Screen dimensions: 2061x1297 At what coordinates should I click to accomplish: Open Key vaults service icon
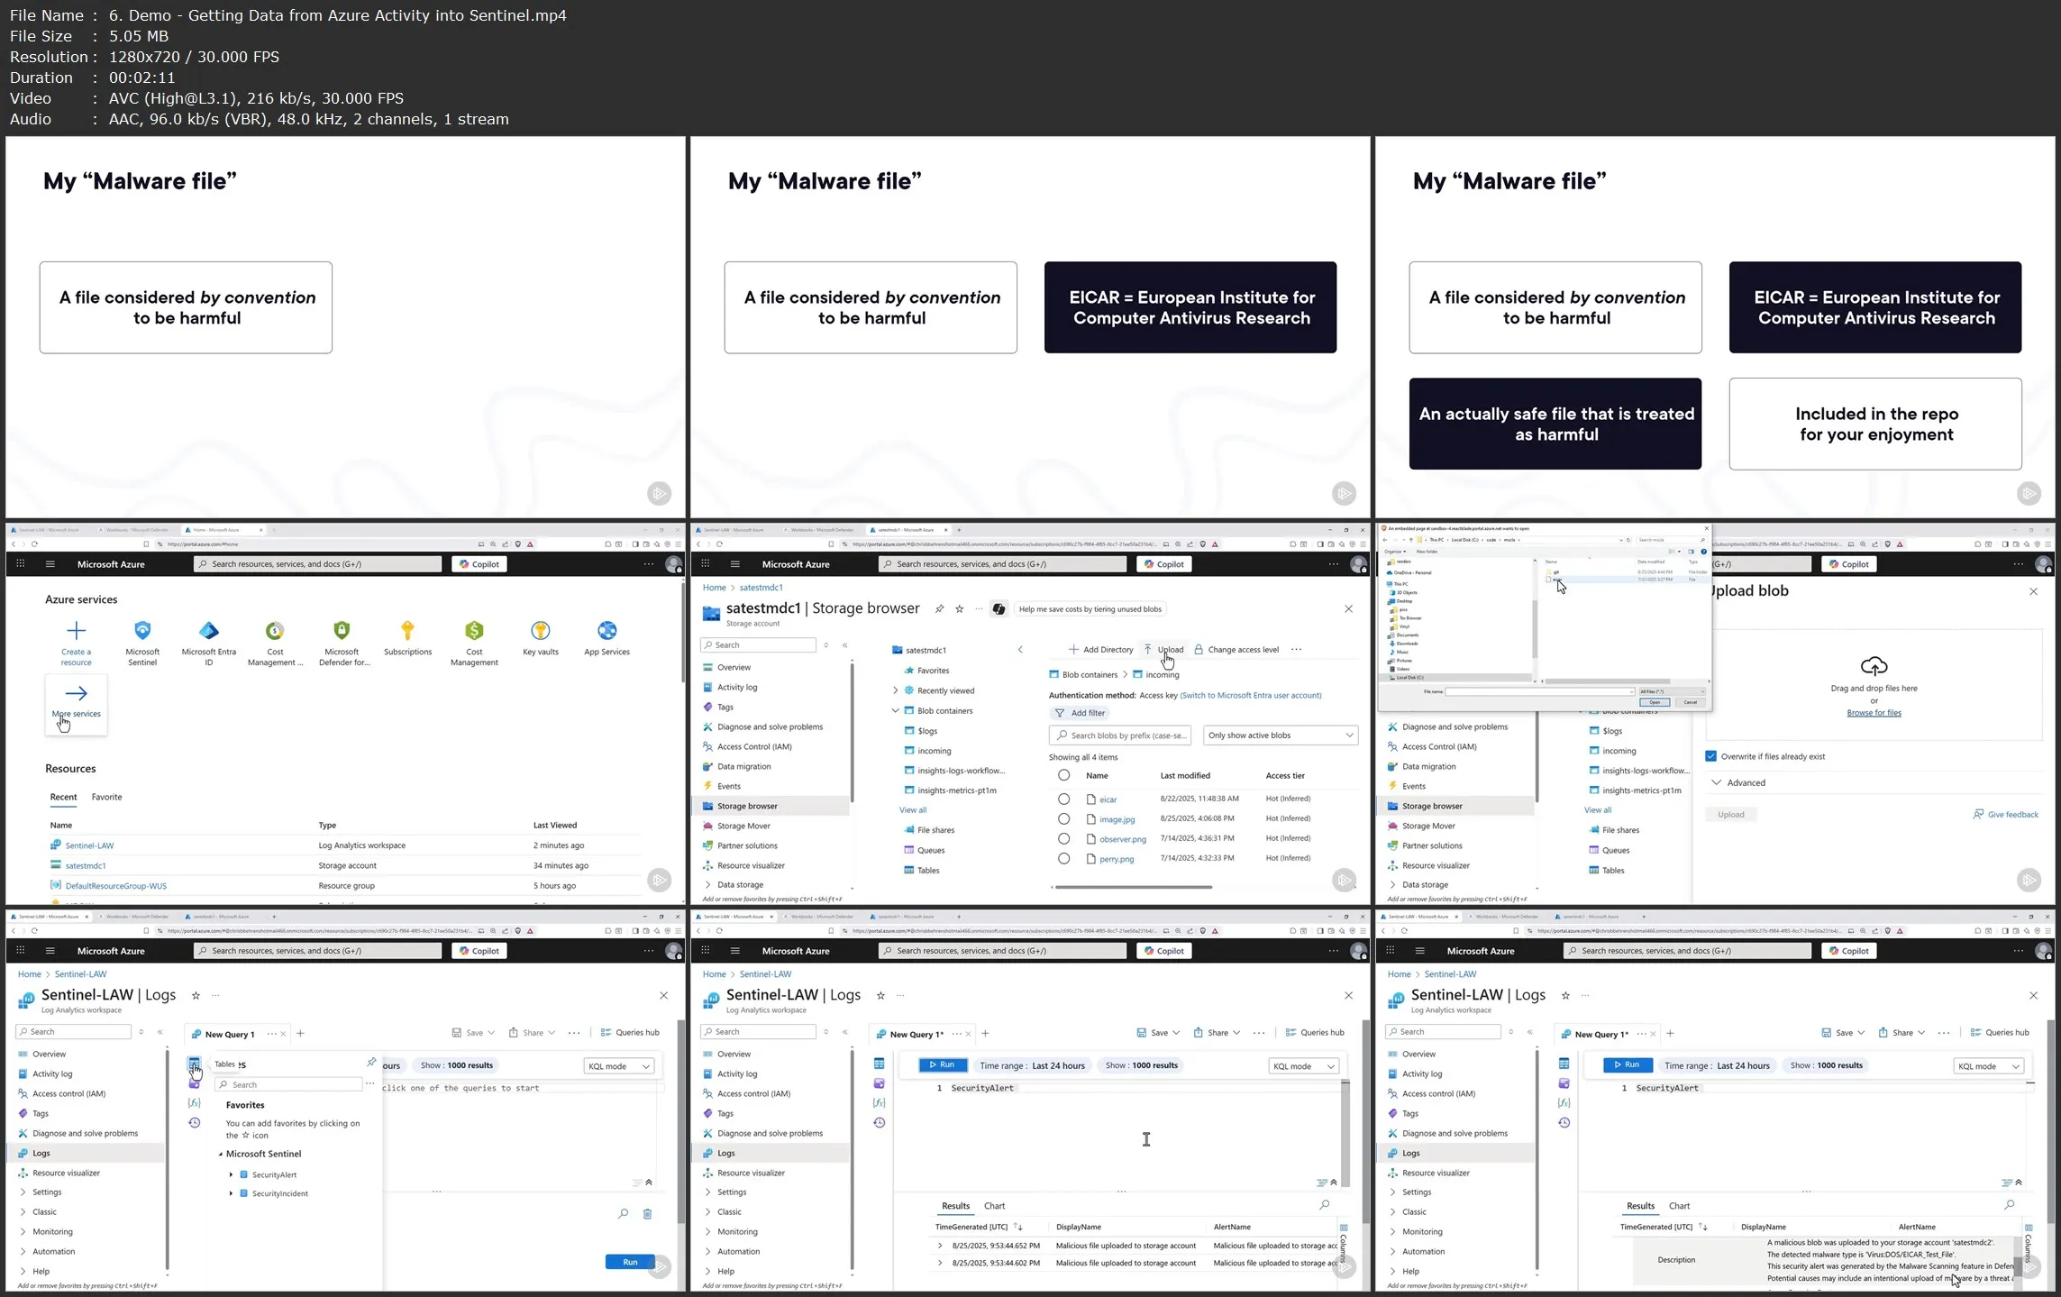(540, 630)
